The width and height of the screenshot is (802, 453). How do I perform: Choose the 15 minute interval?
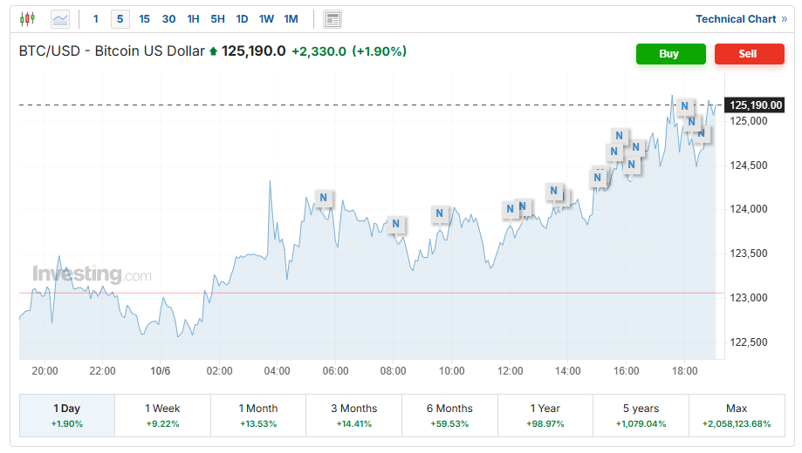tap(144, 19)
